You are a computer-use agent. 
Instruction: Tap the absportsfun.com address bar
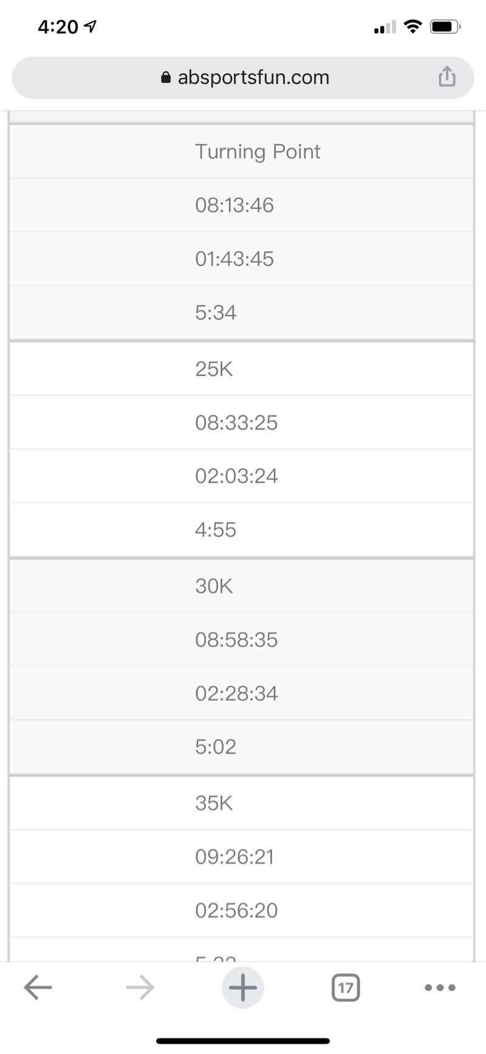pyautogui.click(x=253, y=77)
